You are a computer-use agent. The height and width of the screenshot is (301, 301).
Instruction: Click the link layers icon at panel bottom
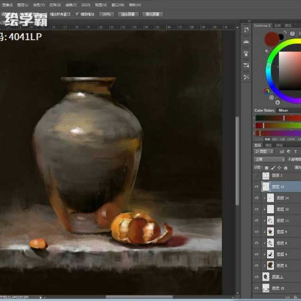(287, 297)
